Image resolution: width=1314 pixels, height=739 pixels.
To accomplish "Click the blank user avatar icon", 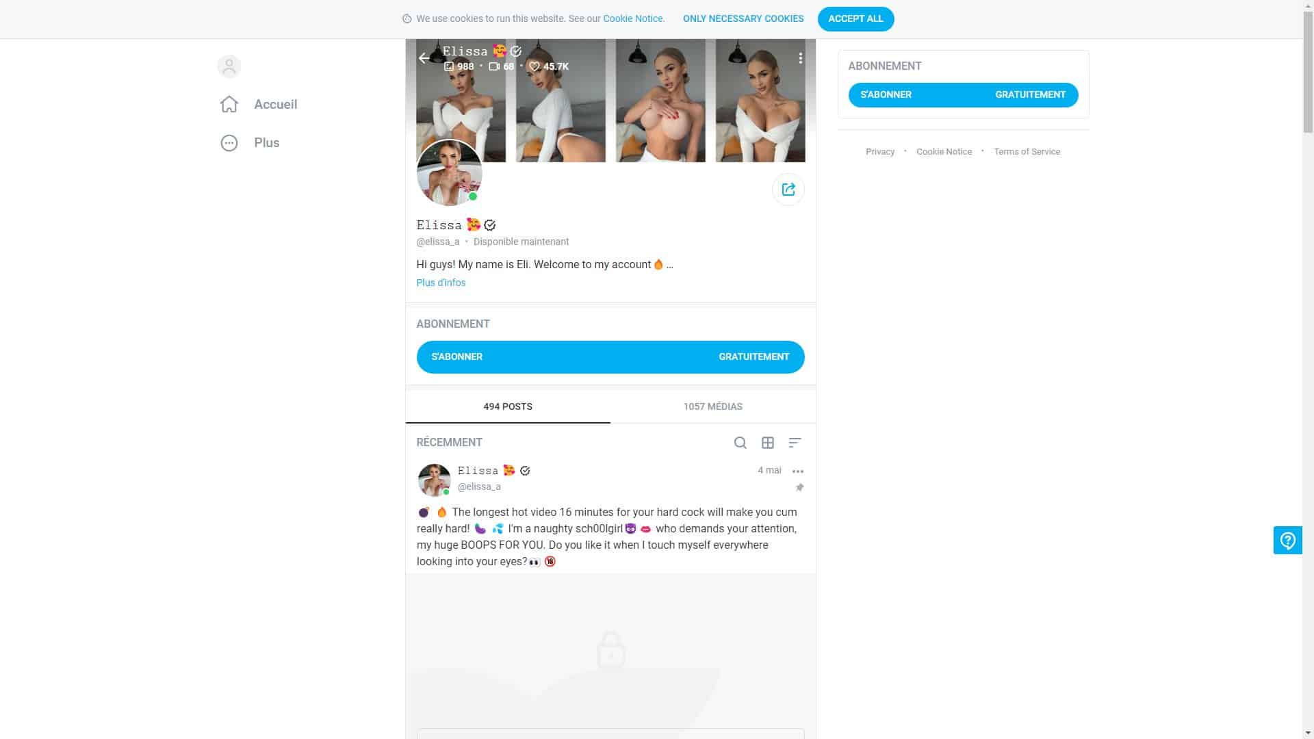I will click(229, 66).
